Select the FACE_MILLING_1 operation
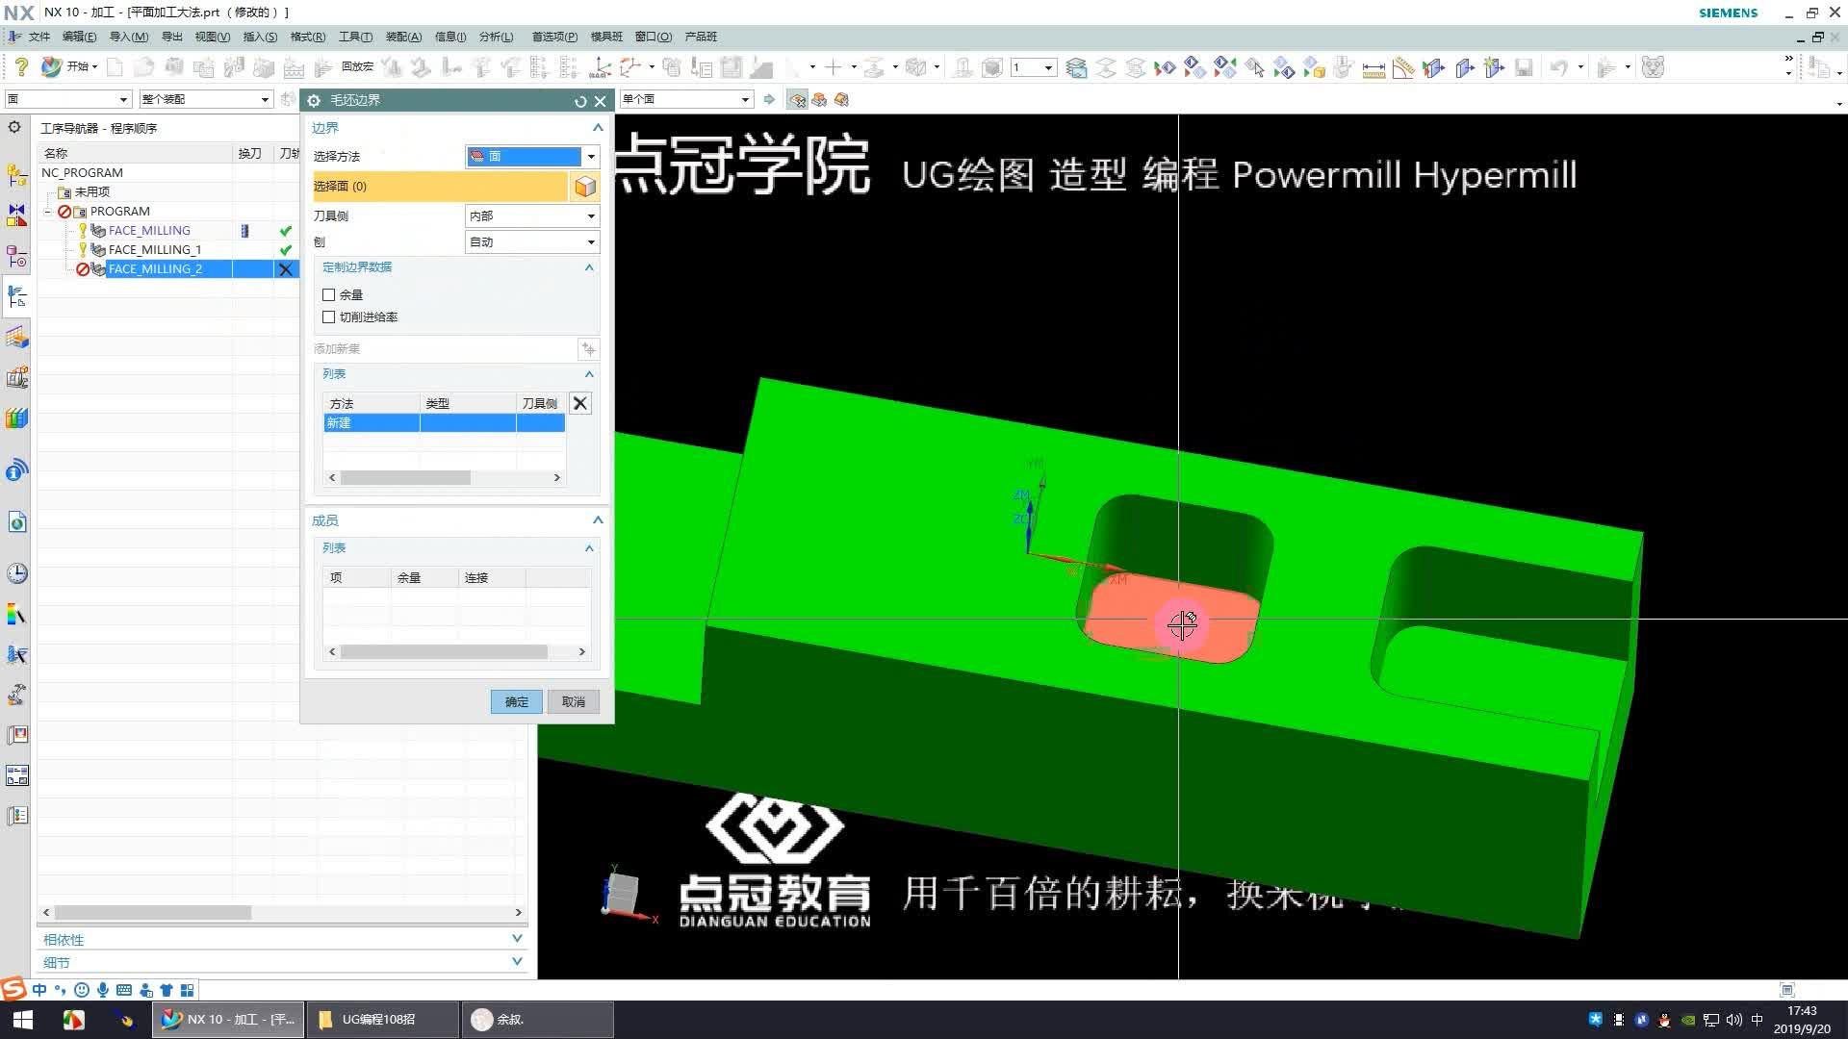Image resolution: width=1848 pixels, height=1039 pixels. pyautogui.click(x=155, y=250)
